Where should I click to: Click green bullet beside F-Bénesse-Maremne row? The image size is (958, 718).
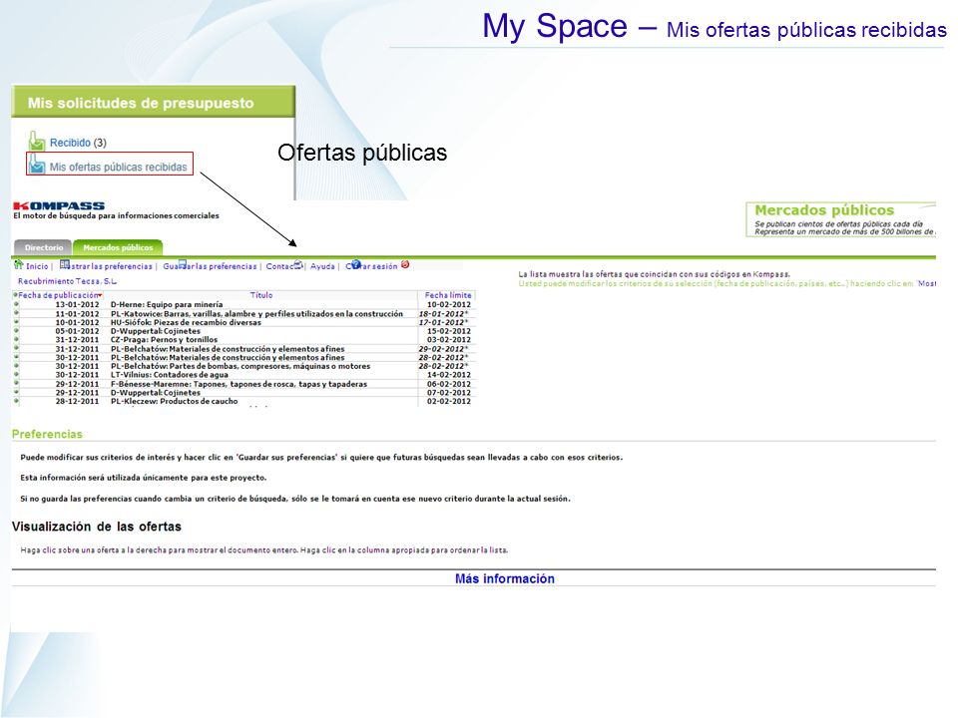(16, 383)
